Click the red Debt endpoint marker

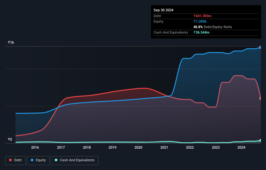pos(260,98)
